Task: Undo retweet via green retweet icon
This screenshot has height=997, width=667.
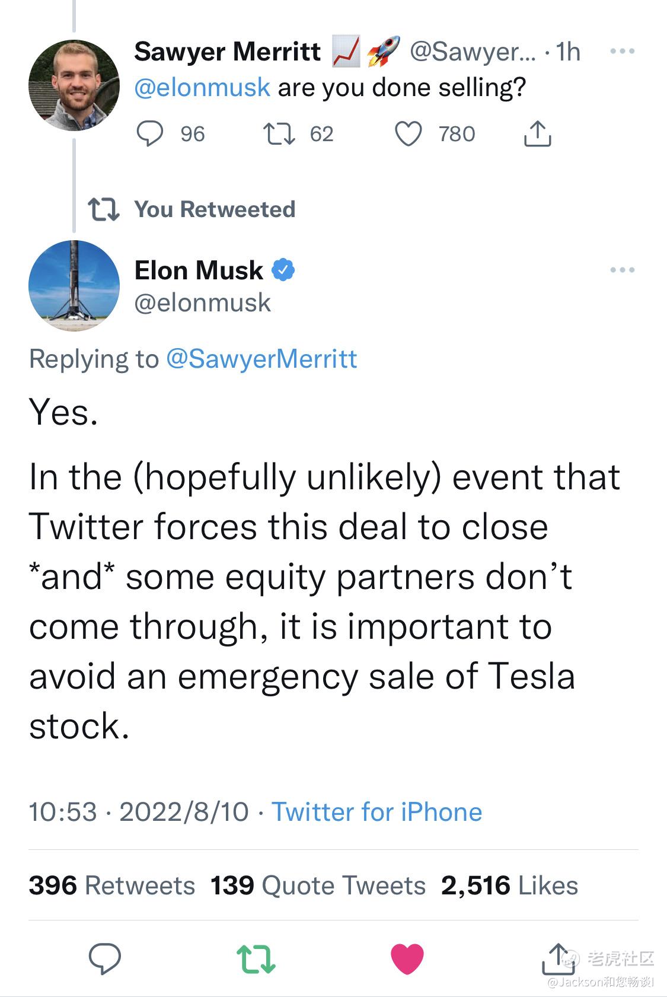Action: [x=256, y=959]
